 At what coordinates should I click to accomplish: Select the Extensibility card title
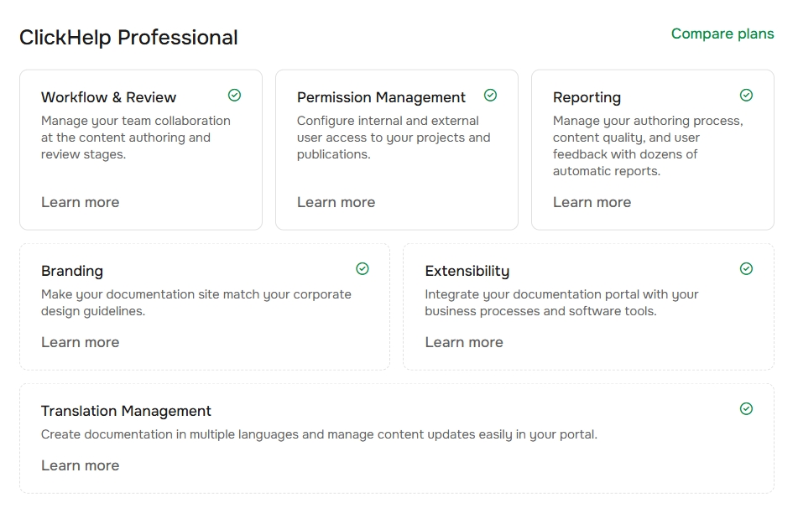tap(467, 271)
